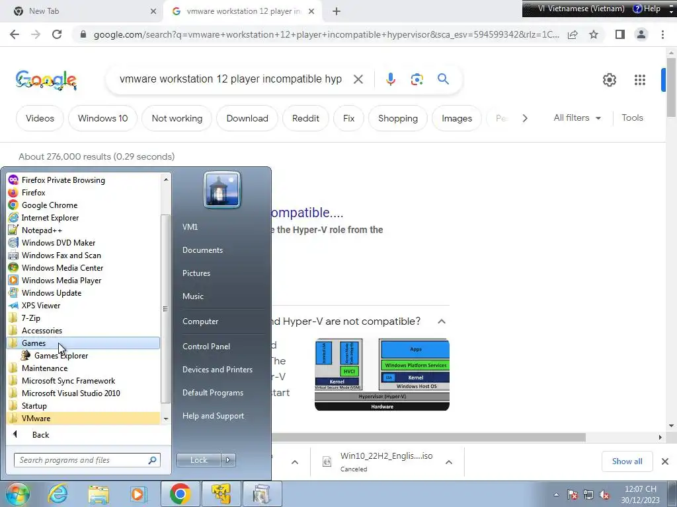Expand Microsoft Sync Framework folder

(68, 381)
